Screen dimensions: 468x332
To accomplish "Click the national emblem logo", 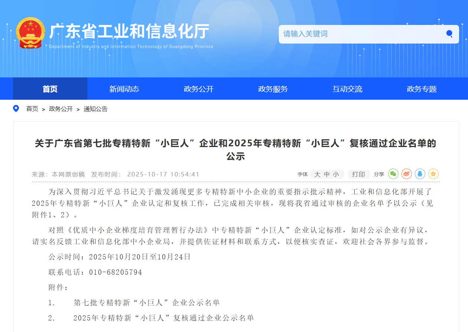I will (x=30, y=33).
